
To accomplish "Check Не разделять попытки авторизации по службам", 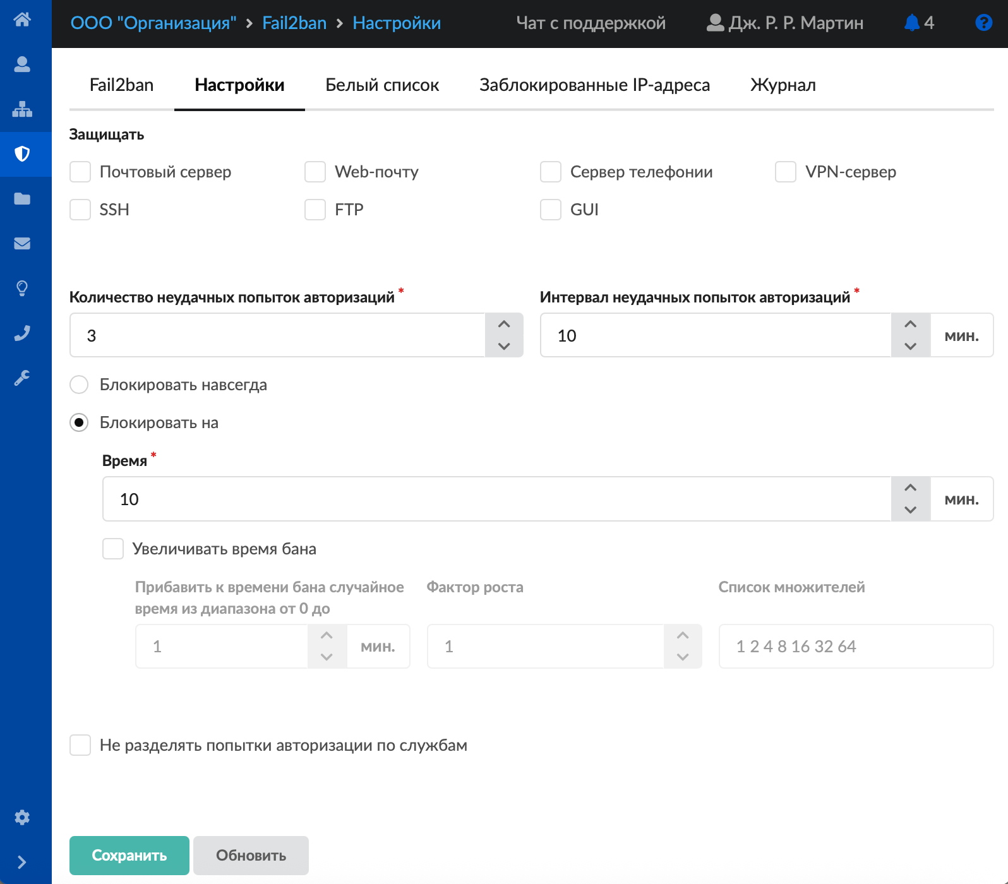I will pyautogui.click(x=80, y=745).
